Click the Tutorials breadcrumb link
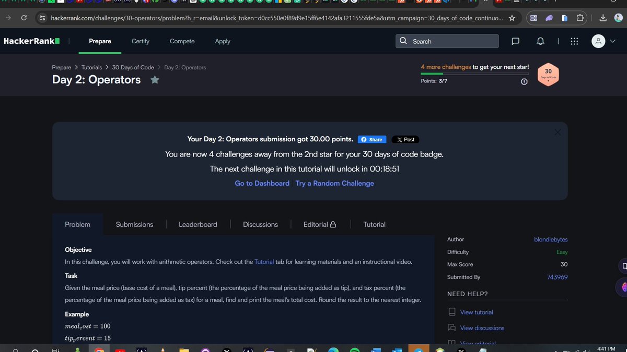Screen dimensions: 627x352 click(x=92, y=67)
